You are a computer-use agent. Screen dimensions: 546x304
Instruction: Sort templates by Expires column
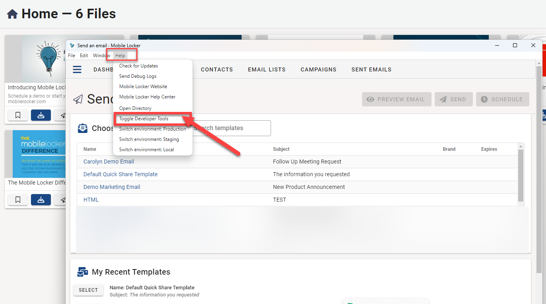point(489,149)
